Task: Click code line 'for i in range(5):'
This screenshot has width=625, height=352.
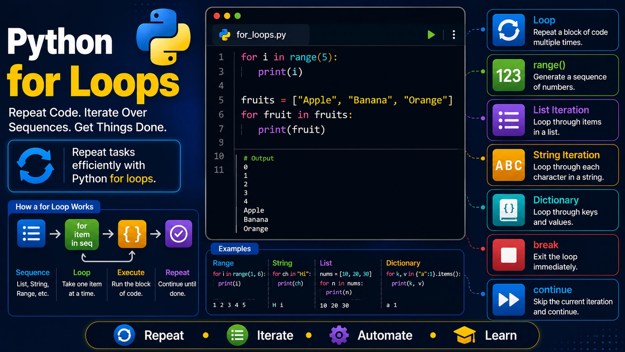Action: coord(289,57)
